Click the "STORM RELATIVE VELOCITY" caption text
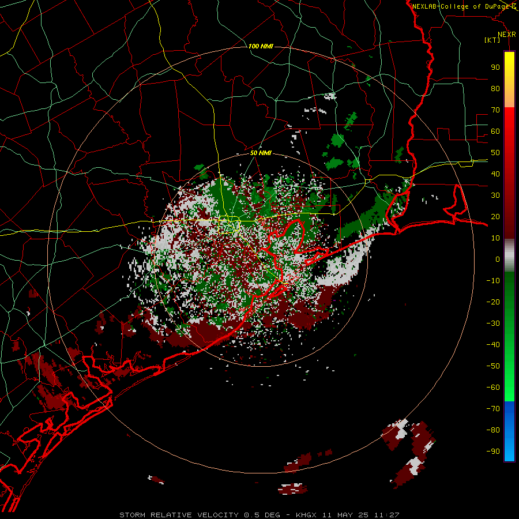The image size is (519, 519). [x=180, y=515]
